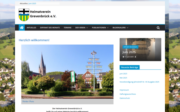The image size is (180, 112).
Task: Open the Aktuelles menu item
Action: tap(31, 28)
